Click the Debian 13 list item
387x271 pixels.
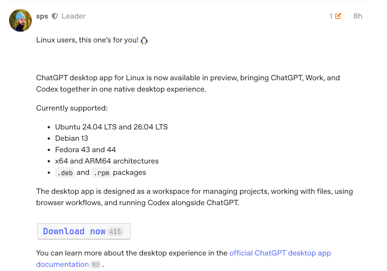click(71, 139)
